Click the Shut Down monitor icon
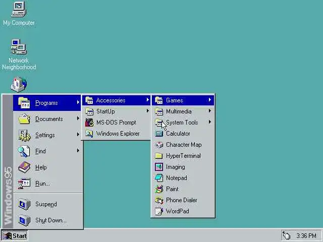This screenshot has height=242, width=323. coord(24,220)
